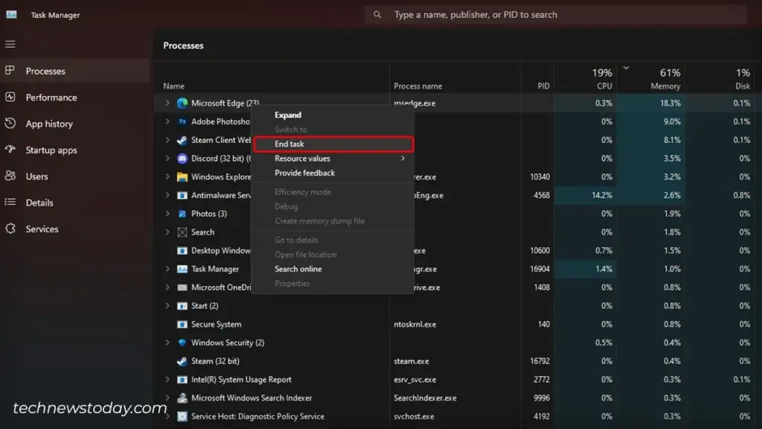Sort by the Process name column header
This screenshot has width=762, height=429.
click(418, 86)
